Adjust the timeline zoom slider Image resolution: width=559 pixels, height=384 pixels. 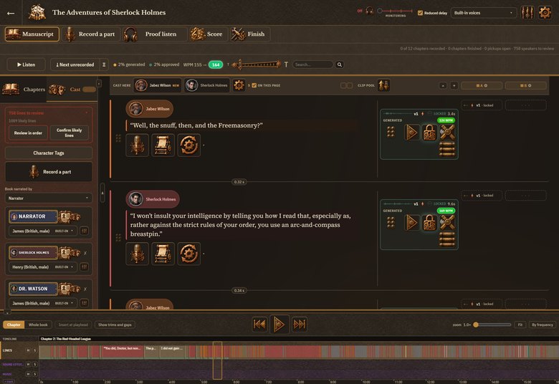click(492, 325)
